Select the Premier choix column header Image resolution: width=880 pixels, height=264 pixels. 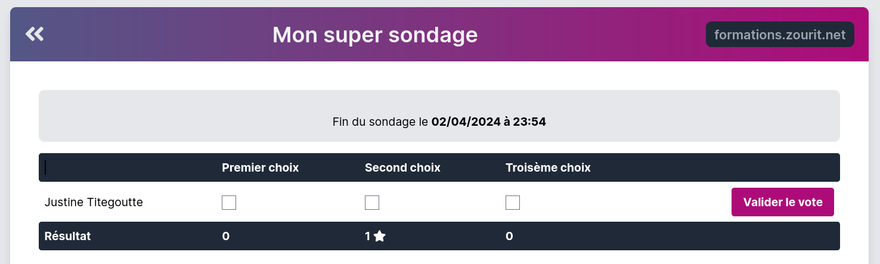click(260, 168)
